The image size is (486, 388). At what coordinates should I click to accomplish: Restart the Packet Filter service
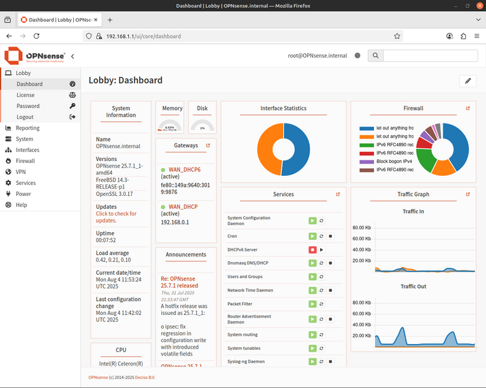coord(321,304)
